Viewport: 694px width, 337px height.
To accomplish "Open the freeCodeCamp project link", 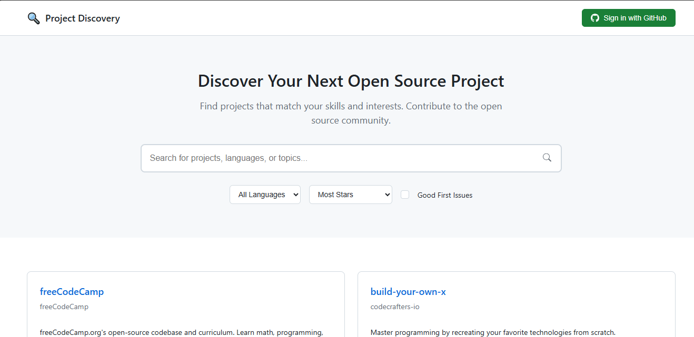I will click(72, 292).
